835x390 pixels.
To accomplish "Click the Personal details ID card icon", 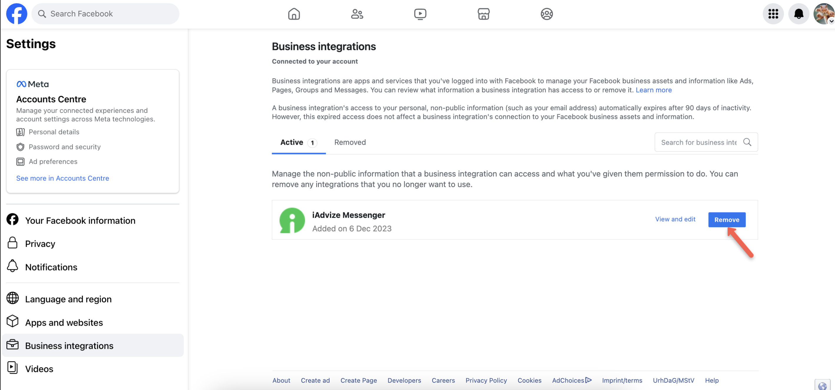I will click(20, 132).
